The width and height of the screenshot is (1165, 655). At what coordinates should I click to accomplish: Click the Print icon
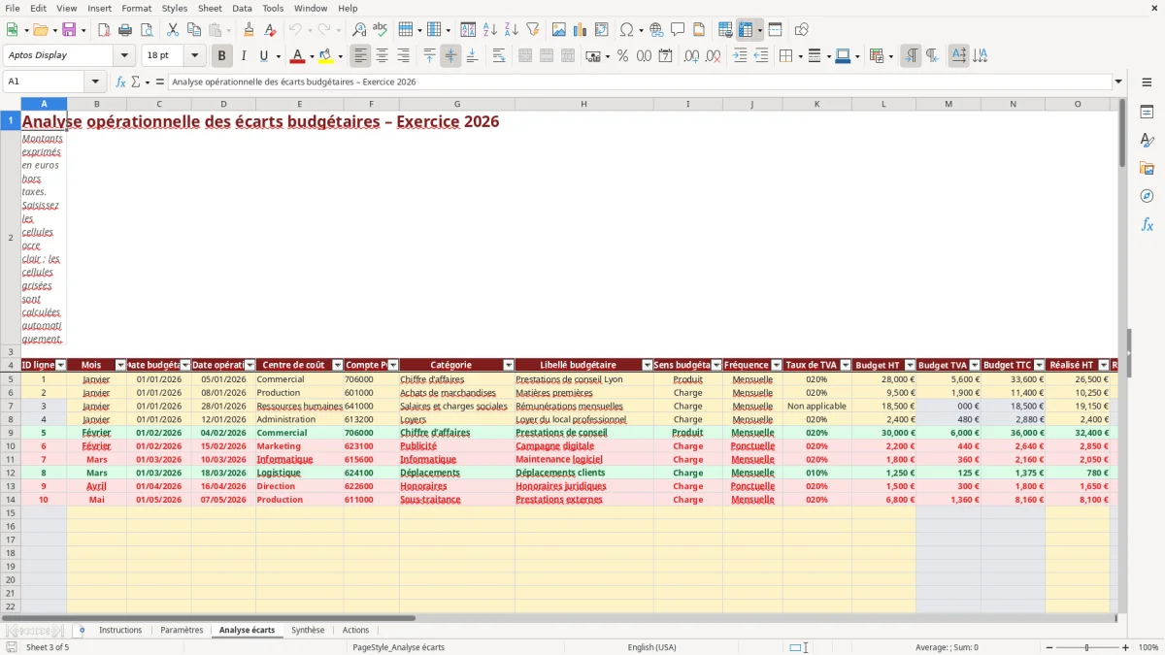pyautogui.click(x=125, y=30)
